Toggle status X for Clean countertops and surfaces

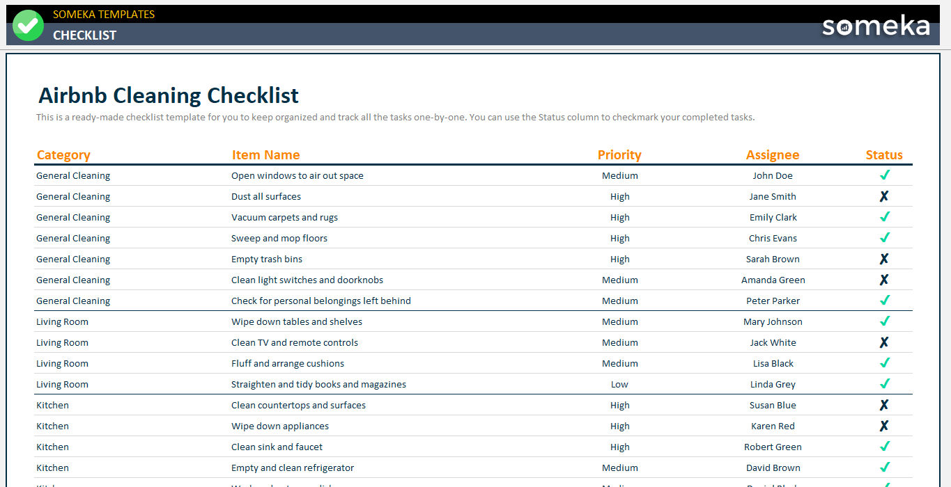pyautogui.click(x=884, y=405)
